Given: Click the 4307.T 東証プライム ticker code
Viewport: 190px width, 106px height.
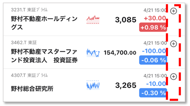Looking at the screenshot, I should [x=29, y=75].
